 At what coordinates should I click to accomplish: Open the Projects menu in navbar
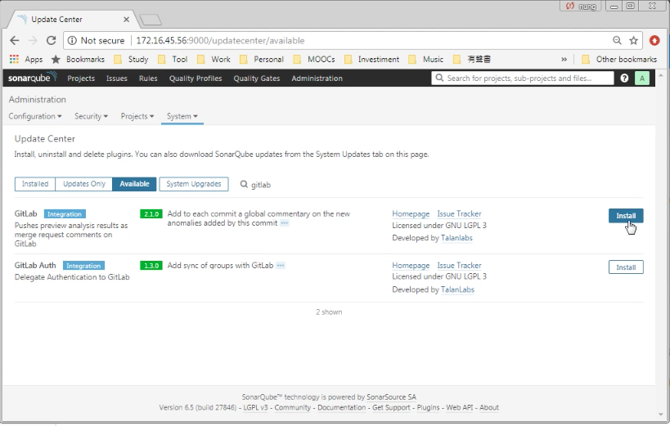(81, 78)
